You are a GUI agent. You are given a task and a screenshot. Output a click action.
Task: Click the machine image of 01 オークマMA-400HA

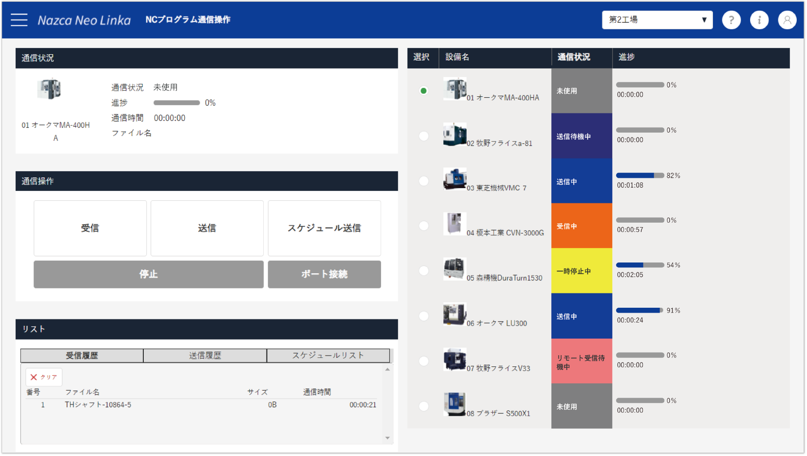click(455, 88)
